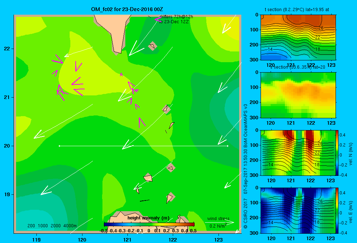The width and height of the screenshot is (357, 243).
Task: Click latitude label 21 on main map axis
Action: click(7, 97)
